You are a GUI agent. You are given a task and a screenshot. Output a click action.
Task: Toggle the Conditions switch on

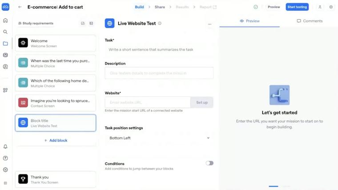pos(209,163)
